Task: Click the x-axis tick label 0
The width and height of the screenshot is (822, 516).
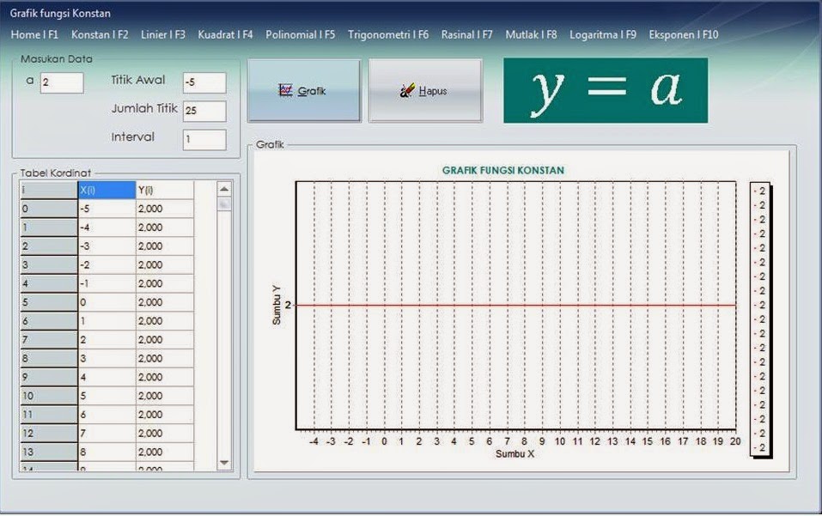Action: click(x=384, y=441)
